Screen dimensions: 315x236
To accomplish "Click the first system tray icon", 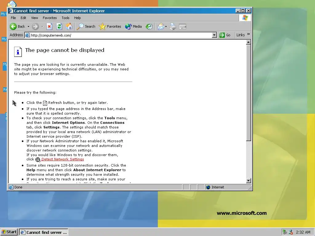I will point(285,232).
